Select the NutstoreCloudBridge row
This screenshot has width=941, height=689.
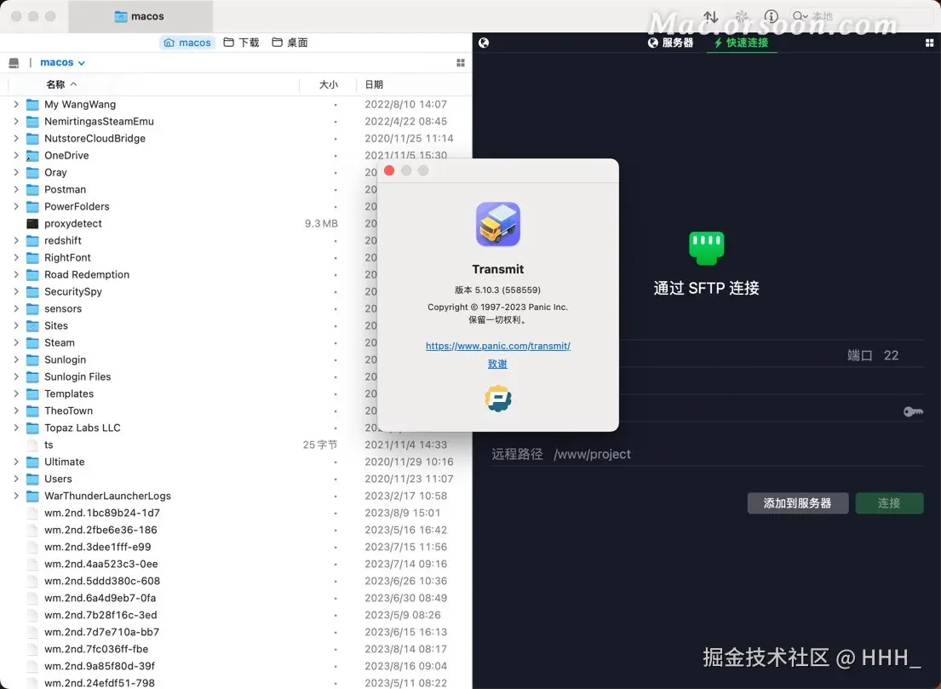click(236, 139)
